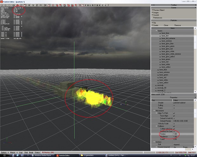Activate the rotate tool icon
197x157 pixels.
point(21,5)
